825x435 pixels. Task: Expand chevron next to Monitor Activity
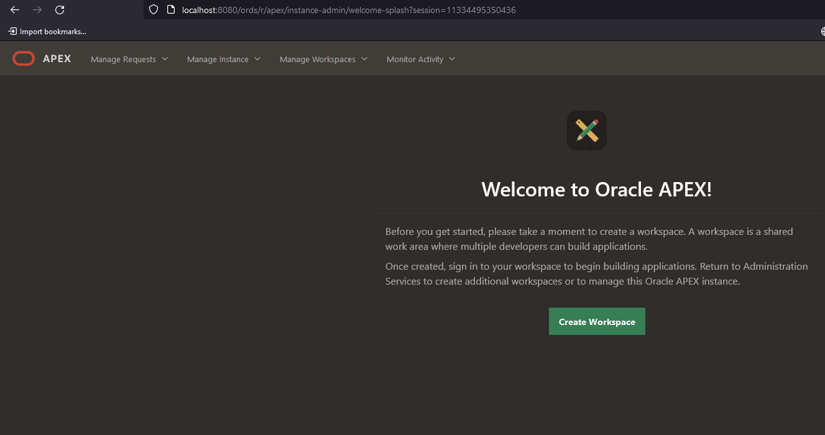coord(452,59)
